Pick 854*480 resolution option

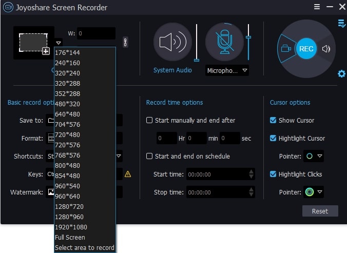tap(85, 176)
